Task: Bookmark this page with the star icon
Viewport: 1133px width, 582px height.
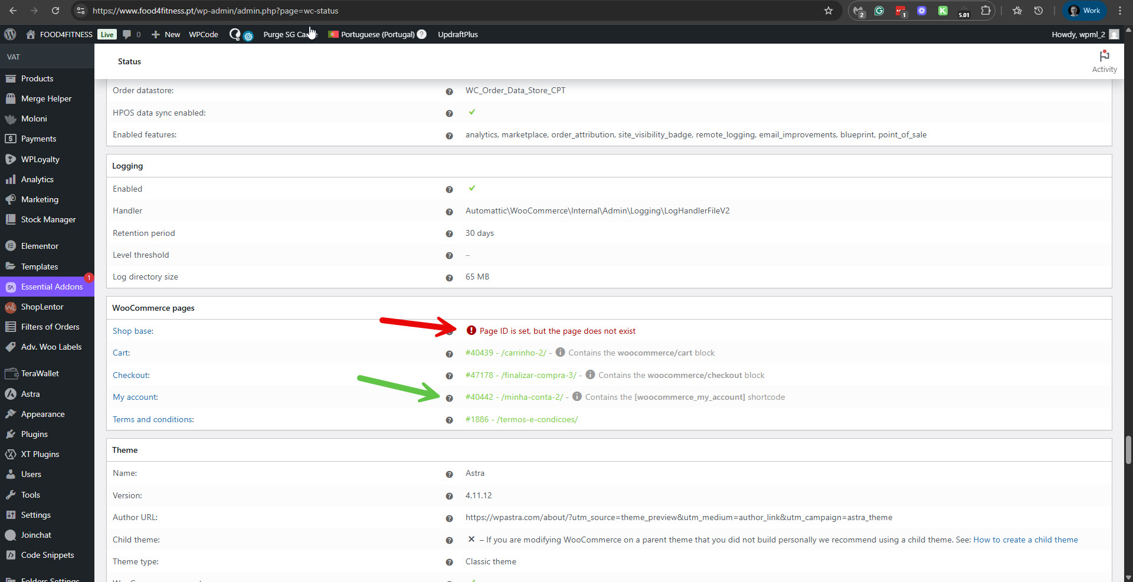Action: tap(829, 11)
